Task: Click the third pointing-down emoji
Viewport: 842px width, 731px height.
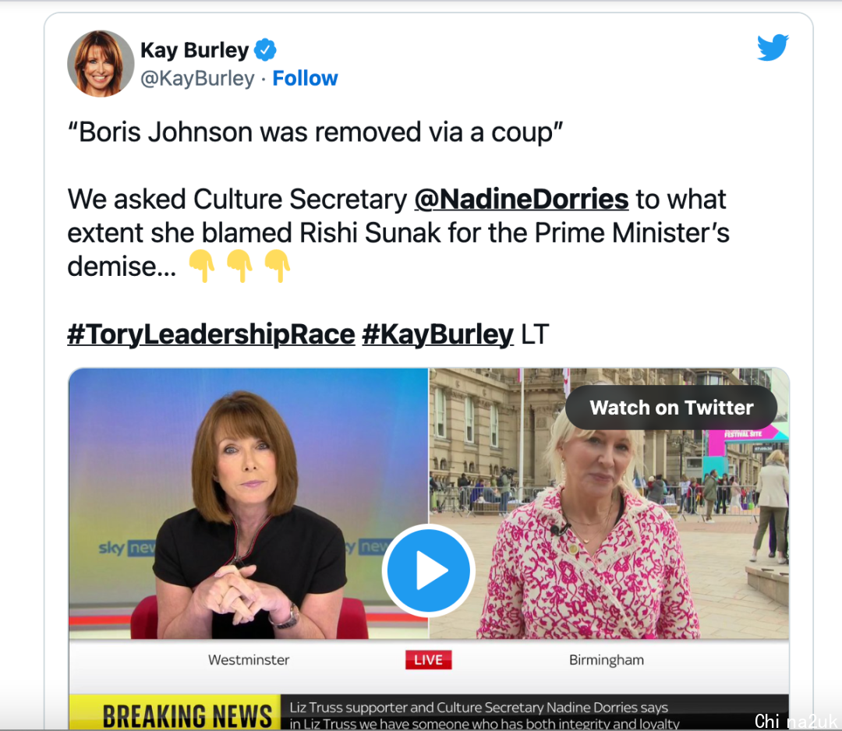Action: tap(277, 266)
